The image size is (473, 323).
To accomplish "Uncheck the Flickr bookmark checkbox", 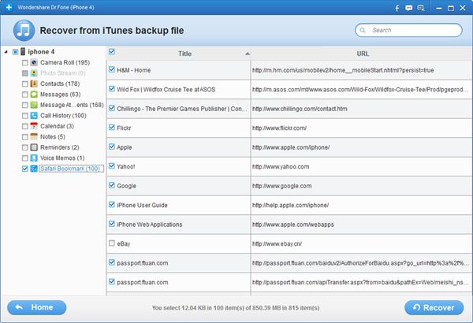I will [x=112, y=127].
